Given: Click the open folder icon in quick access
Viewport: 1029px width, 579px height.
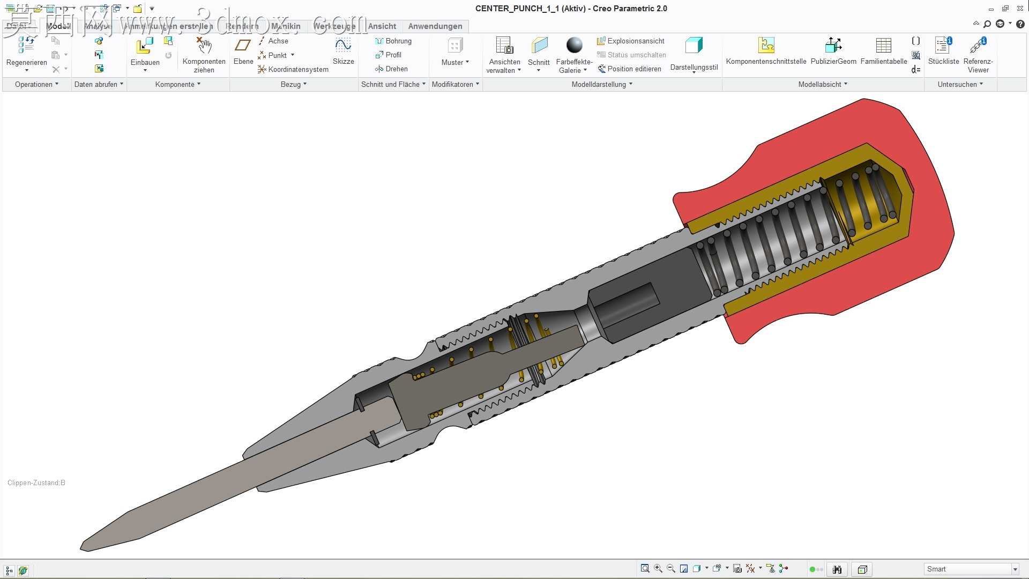Looking at the screenshot, I should [38, 9].
